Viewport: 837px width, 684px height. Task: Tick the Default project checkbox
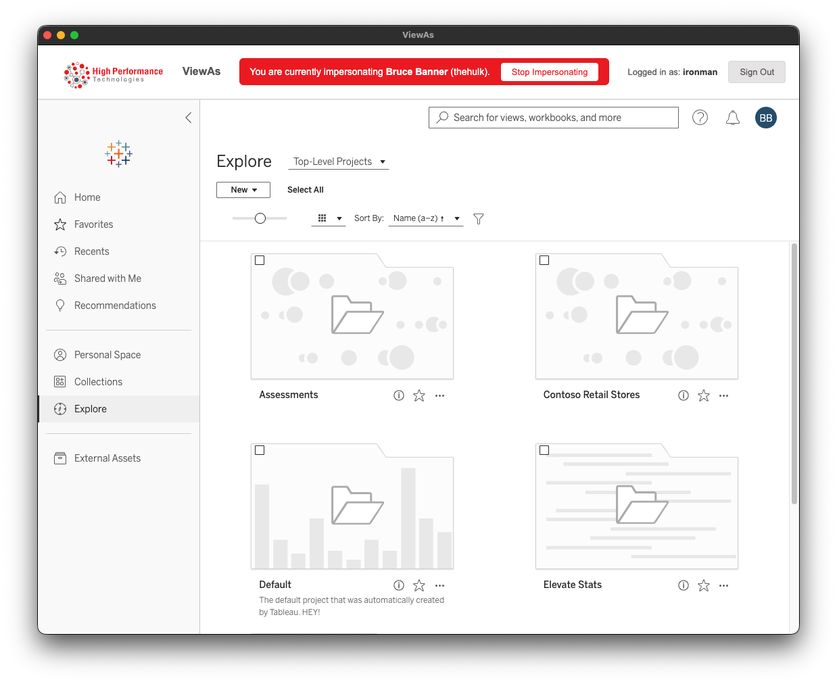[x=260, y=449]
